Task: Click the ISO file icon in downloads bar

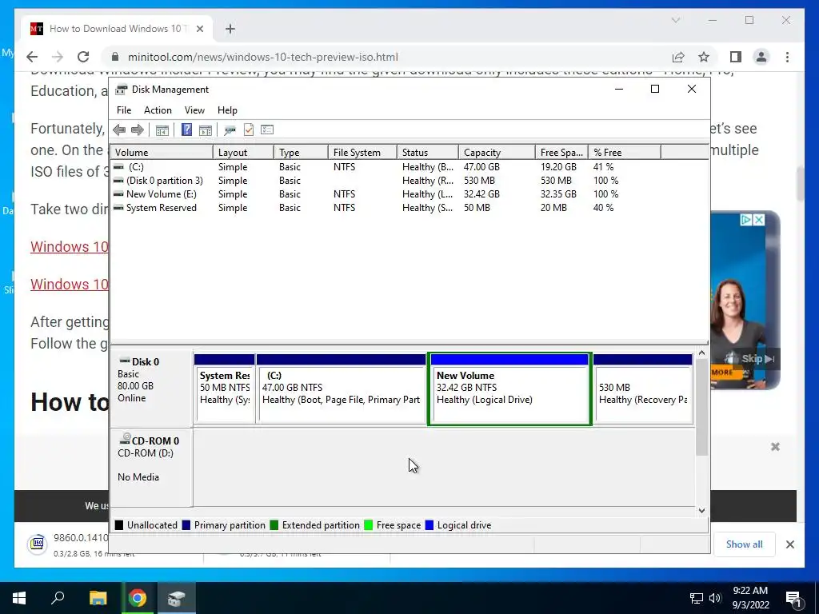Action: coord(37,544)
